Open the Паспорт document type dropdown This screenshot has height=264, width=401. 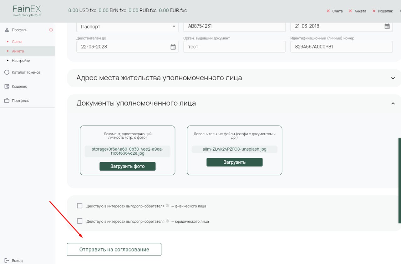tap(128, 27)
